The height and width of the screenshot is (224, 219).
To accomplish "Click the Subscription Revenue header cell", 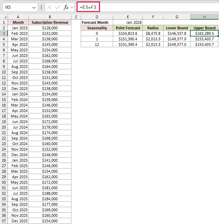I will click(50, 22).
